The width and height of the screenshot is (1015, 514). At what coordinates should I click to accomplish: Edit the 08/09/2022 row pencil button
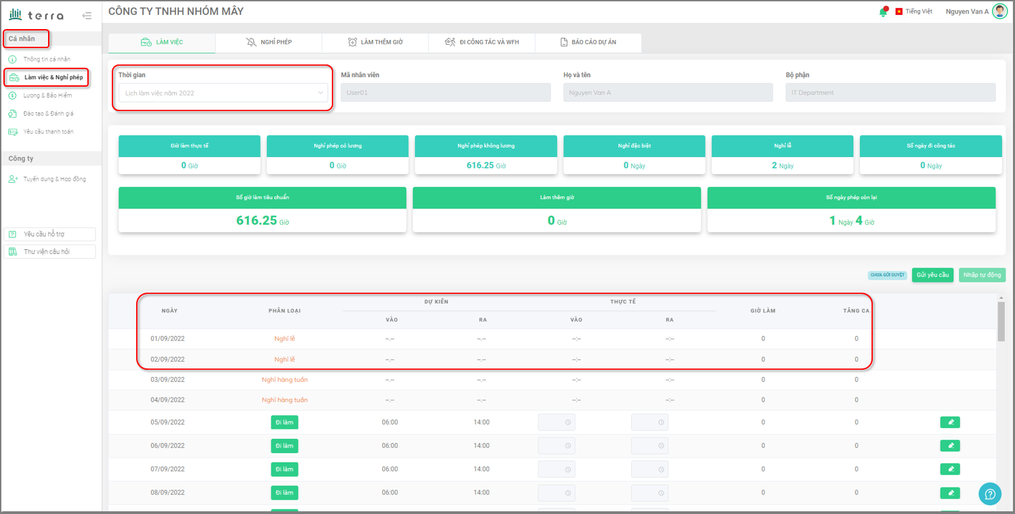[950, 492]
